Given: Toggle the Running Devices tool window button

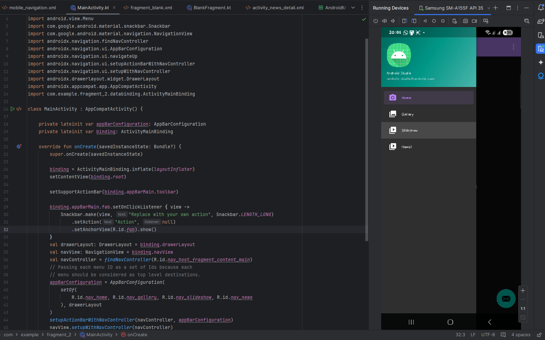Looking at the screenshot, I should pyautogui.click(x=541, y=49).
